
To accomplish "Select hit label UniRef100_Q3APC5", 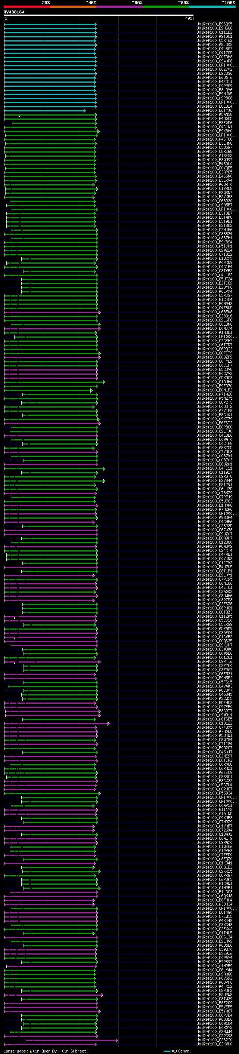I will 214,172.
